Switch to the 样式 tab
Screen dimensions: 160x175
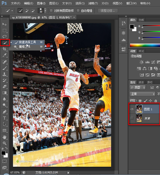[141, 51]
